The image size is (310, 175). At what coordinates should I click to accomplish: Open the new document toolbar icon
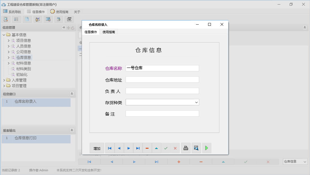tap(27, 19)
